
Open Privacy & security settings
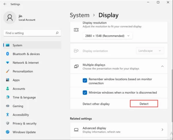(32, 123)
